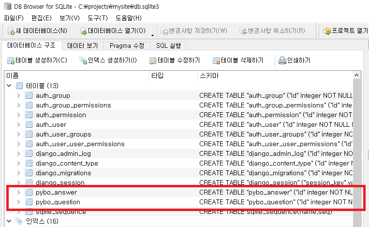The height and width of the screenshot is (227, 369).
Task: Click the database icon in the title bar
Action: (8, 6)
